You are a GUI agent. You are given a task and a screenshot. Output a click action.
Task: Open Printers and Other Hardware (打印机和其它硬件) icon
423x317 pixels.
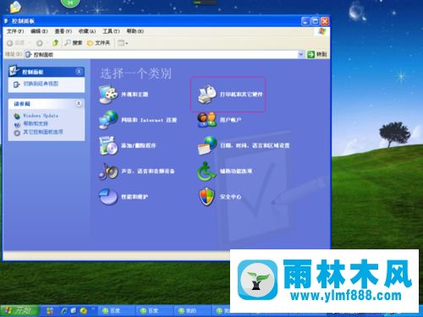tap(207, 94)
